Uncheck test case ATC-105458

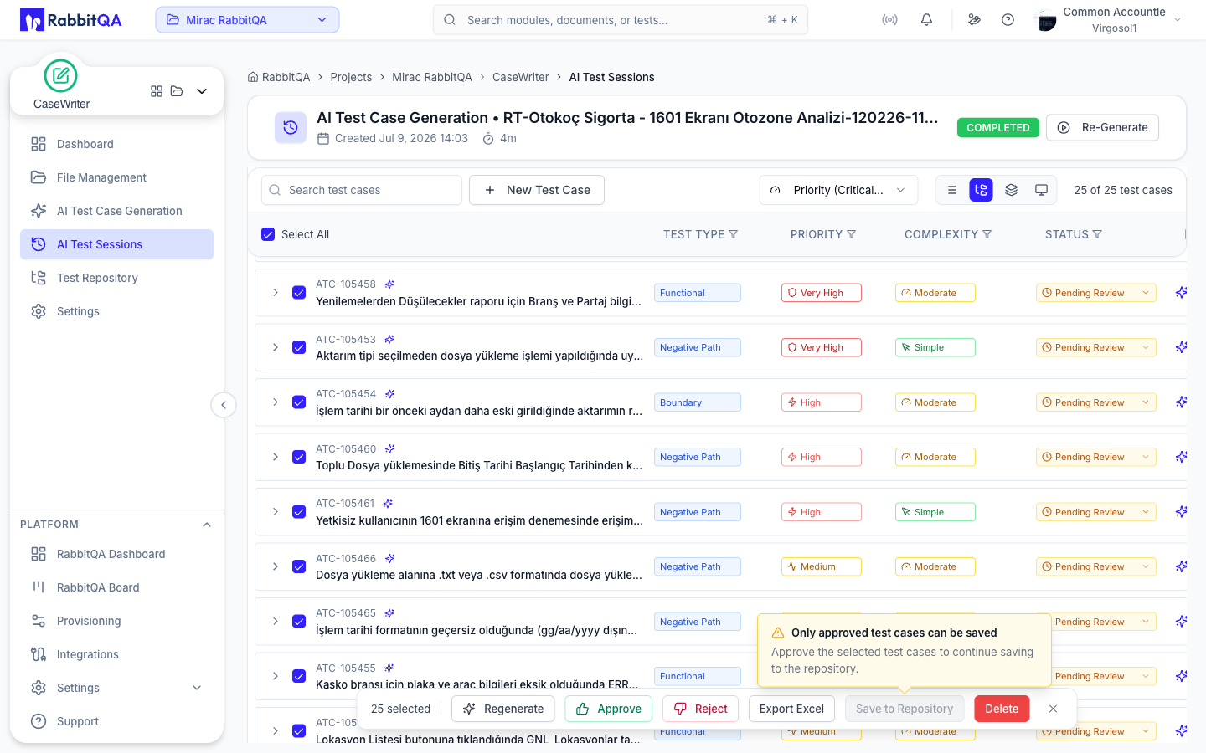(299, 293)
